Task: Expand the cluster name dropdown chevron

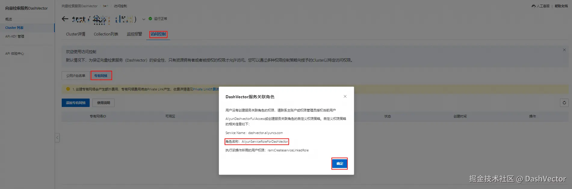Action: [x=144, y=19]
